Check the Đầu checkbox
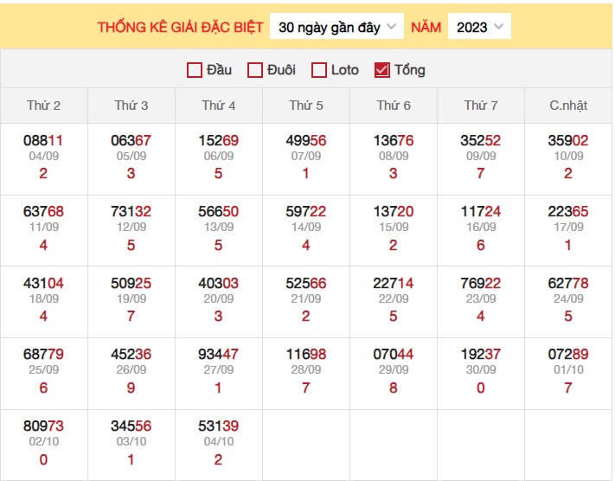 tap(195, 70)
